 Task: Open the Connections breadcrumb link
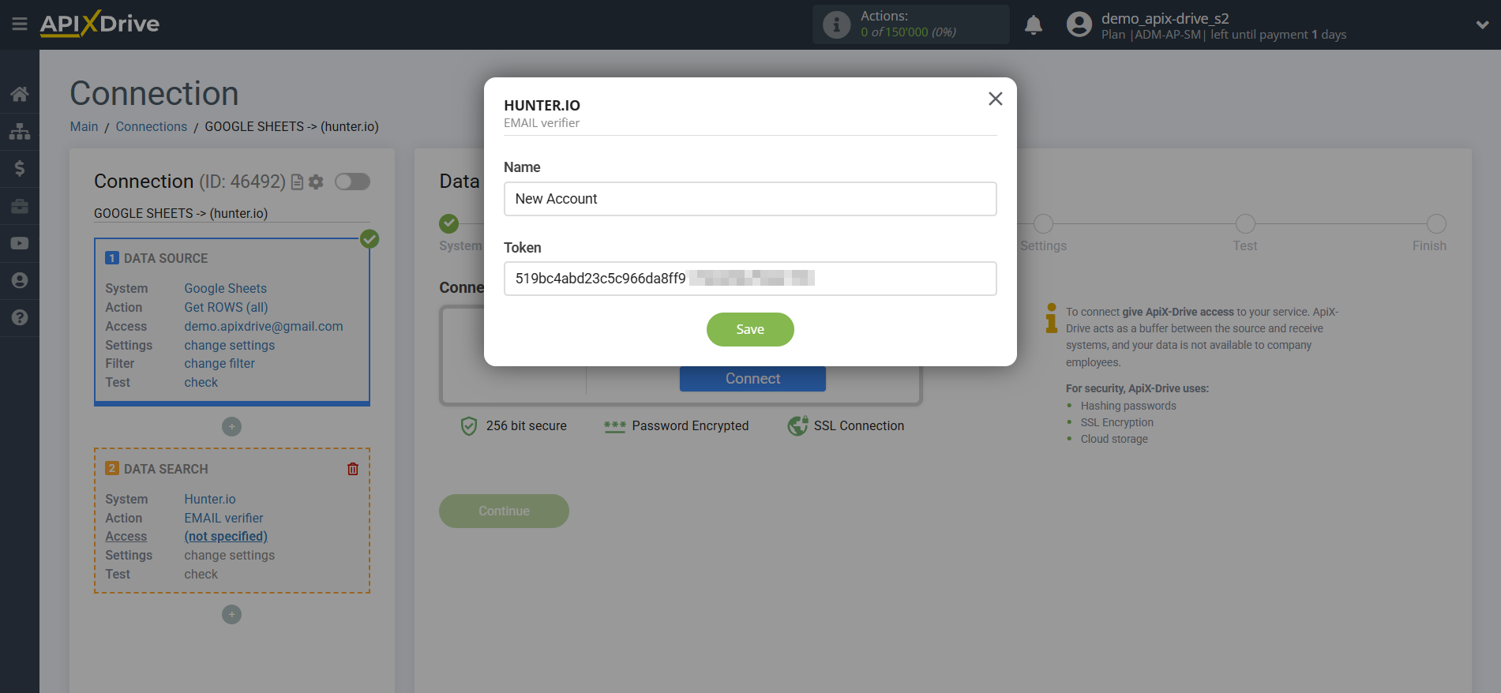coord(152,126)
